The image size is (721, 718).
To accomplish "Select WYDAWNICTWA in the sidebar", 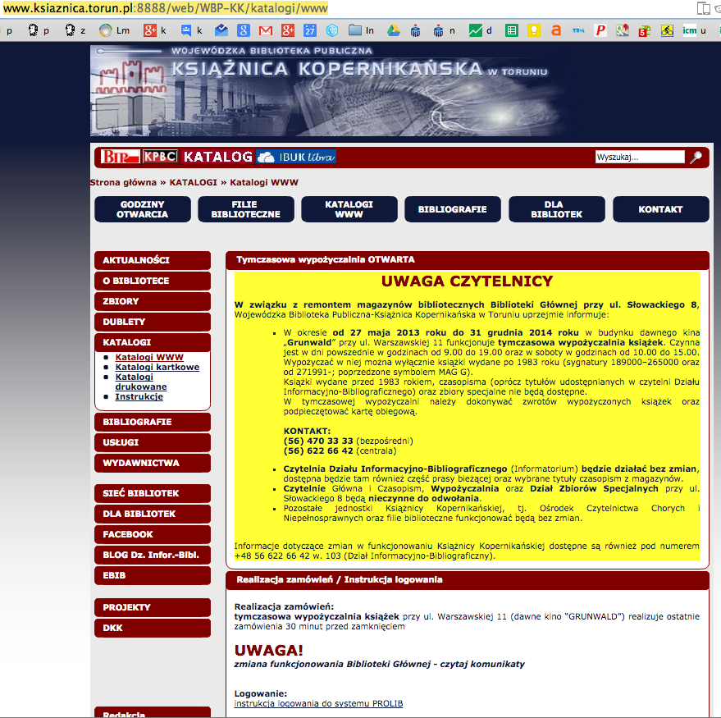I will pos(153,463).
